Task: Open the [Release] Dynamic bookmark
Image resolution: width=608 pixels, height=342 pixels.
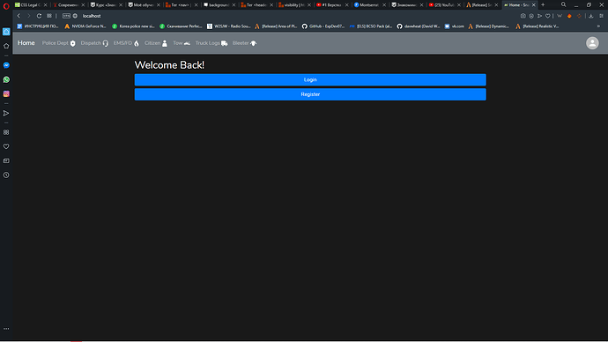Action: coord(488,26)
